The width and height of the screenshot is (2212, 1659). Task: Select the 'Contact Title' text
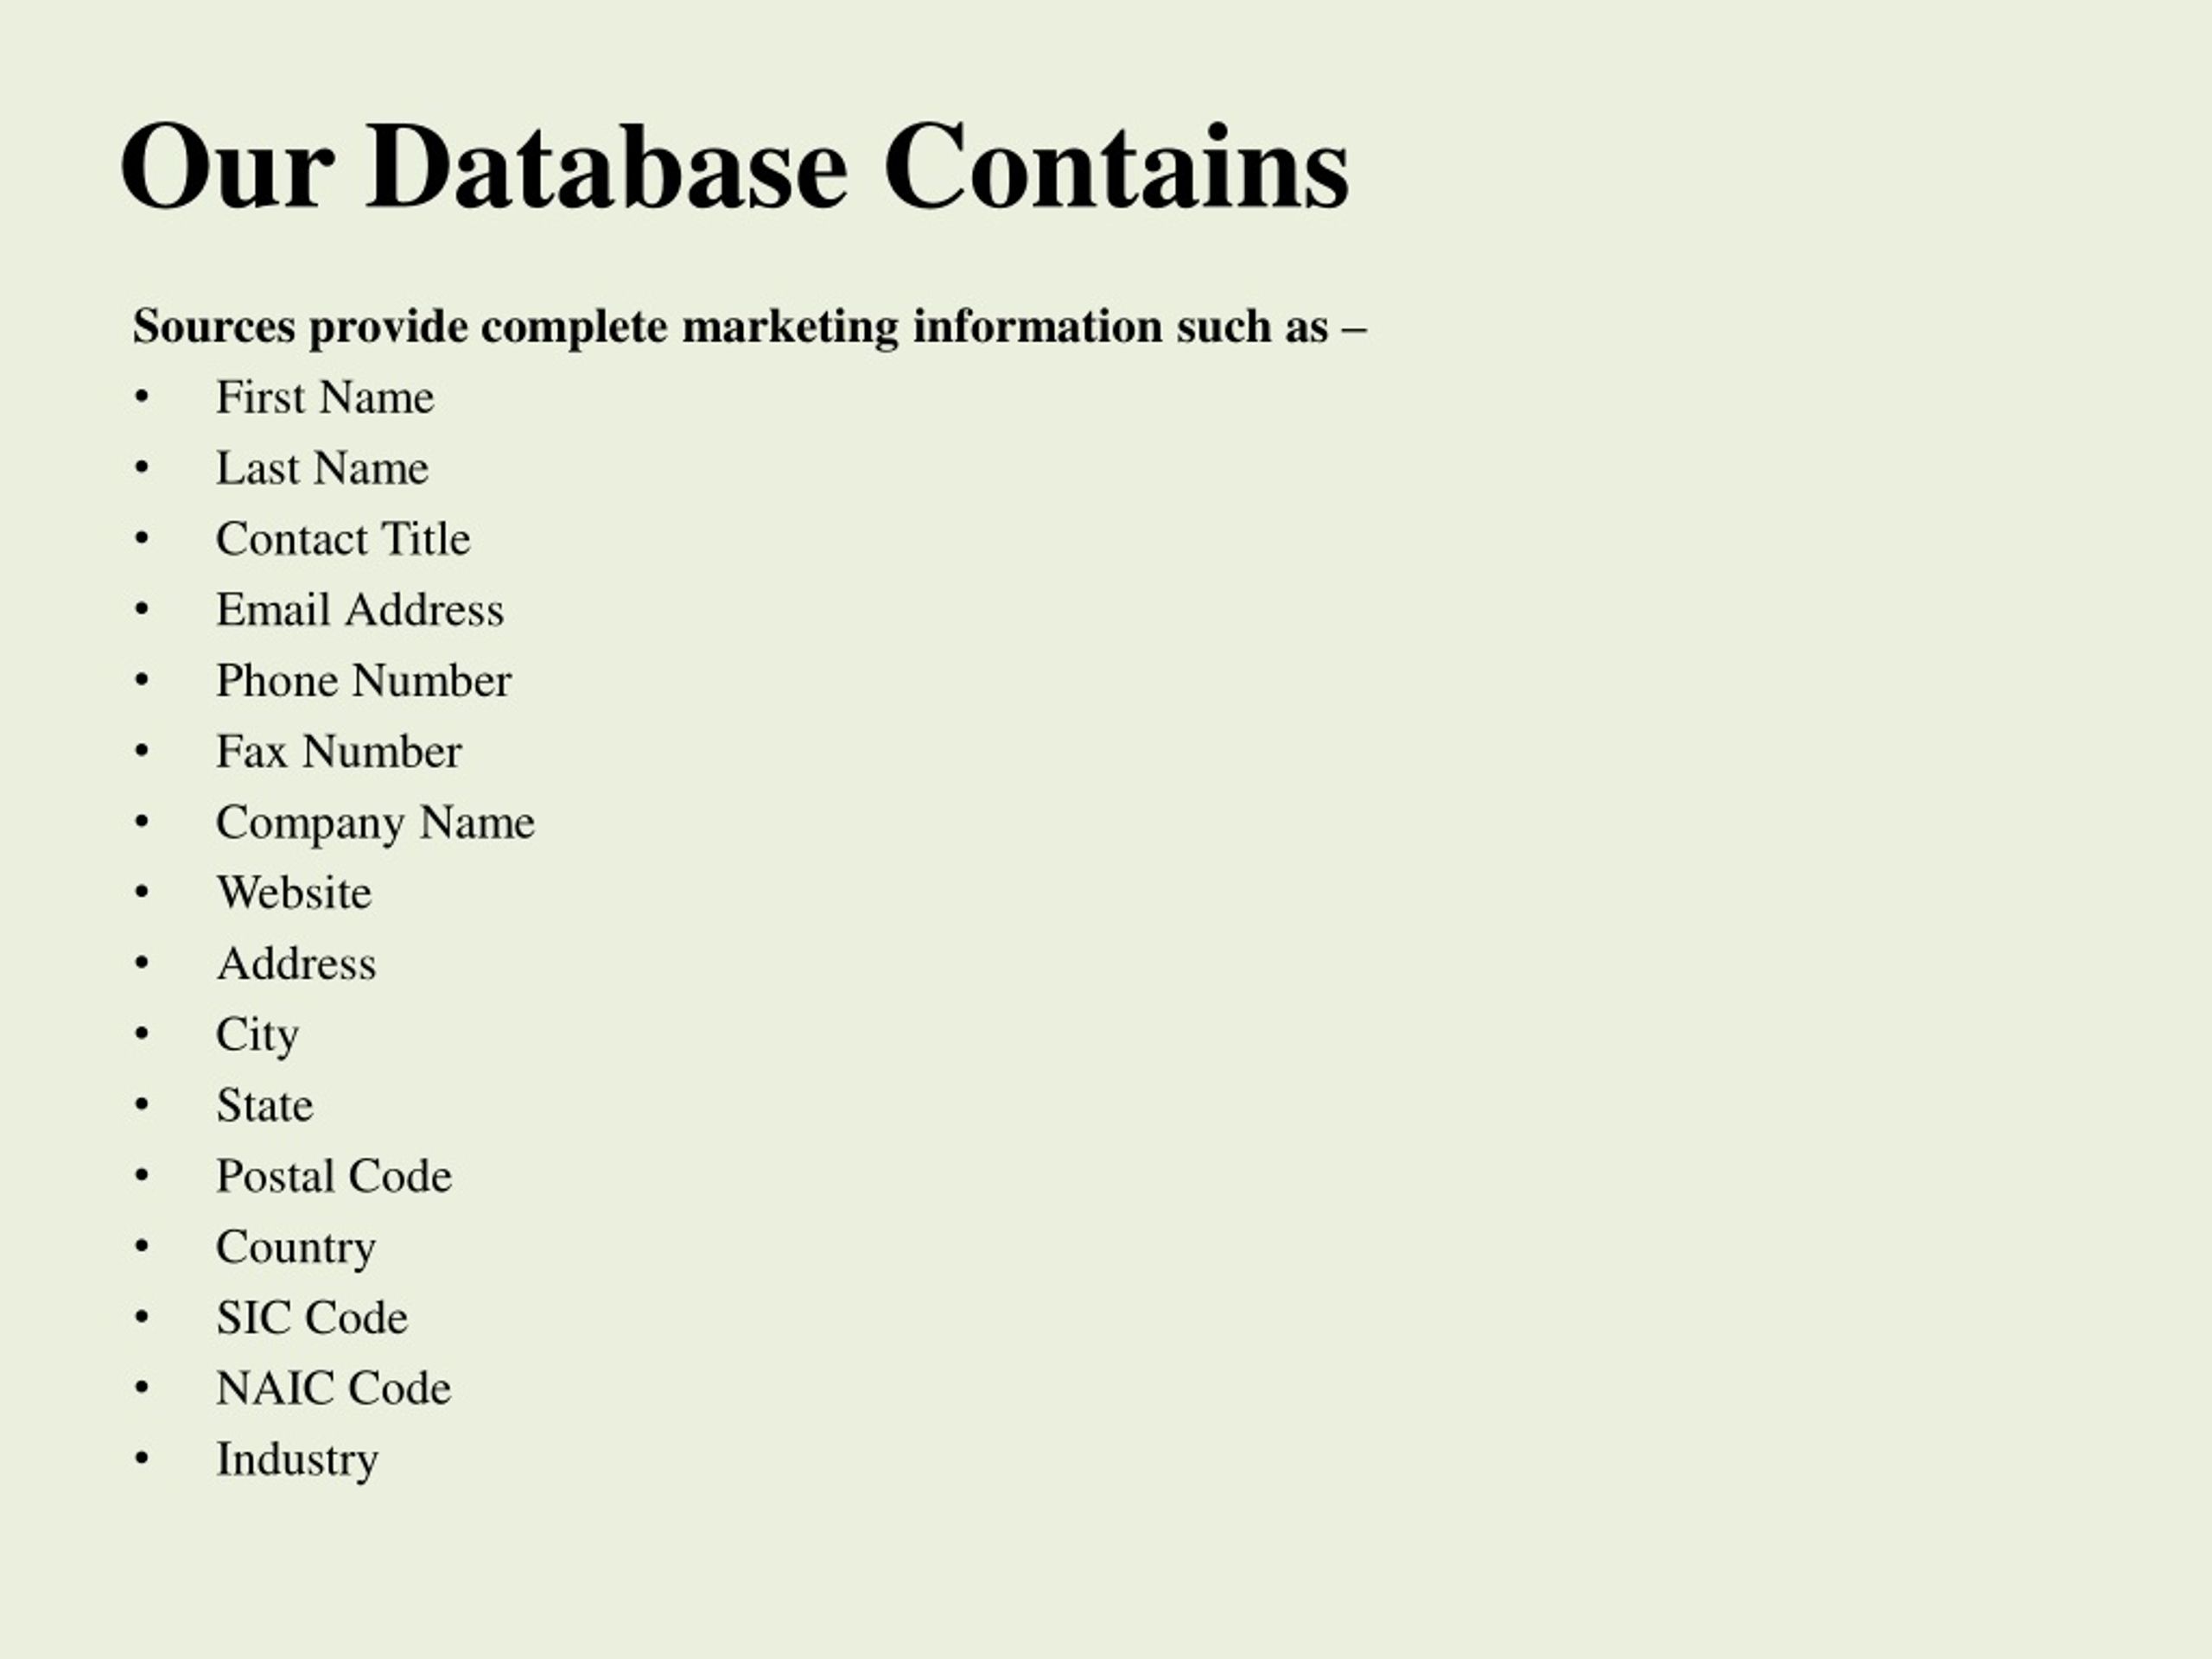tap(343, 539)
